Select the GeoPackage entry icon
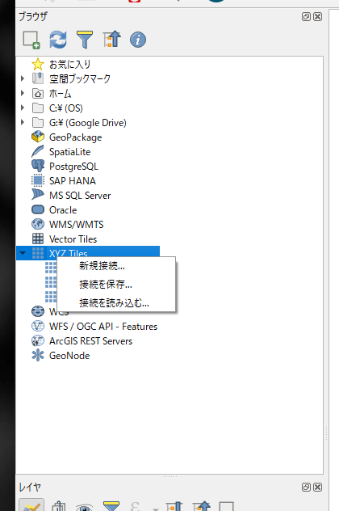 (38, 137)
